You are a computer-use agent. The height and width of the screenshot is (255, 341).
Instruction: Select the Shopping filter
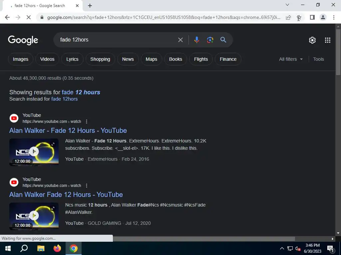coord(100,59)
